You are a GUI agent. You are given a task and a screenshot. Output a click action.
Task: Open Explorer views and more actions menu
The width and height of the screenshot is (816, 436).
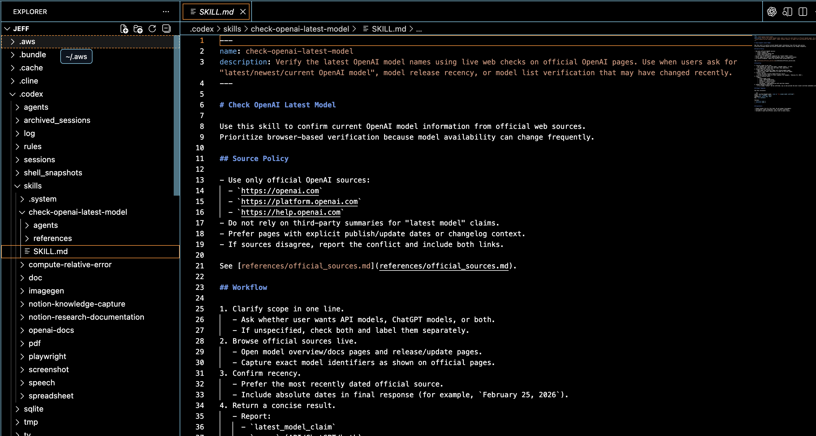click(166, 12)
